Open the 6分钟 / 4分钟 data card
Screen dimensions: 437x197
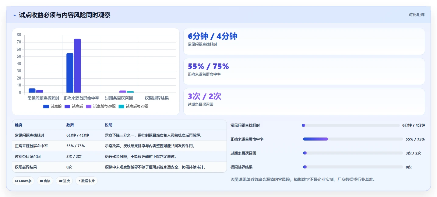[x=304, y=41]
